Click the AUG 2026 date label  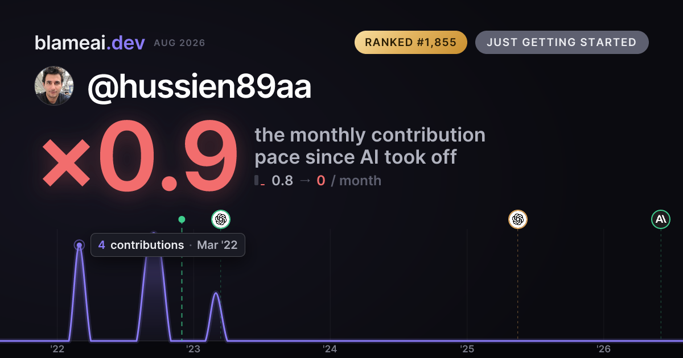pos(179,43)
